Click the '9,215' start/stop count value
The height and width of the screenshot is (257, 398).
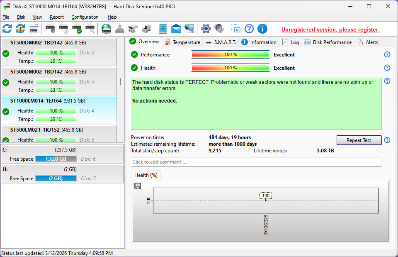(215, 150)
